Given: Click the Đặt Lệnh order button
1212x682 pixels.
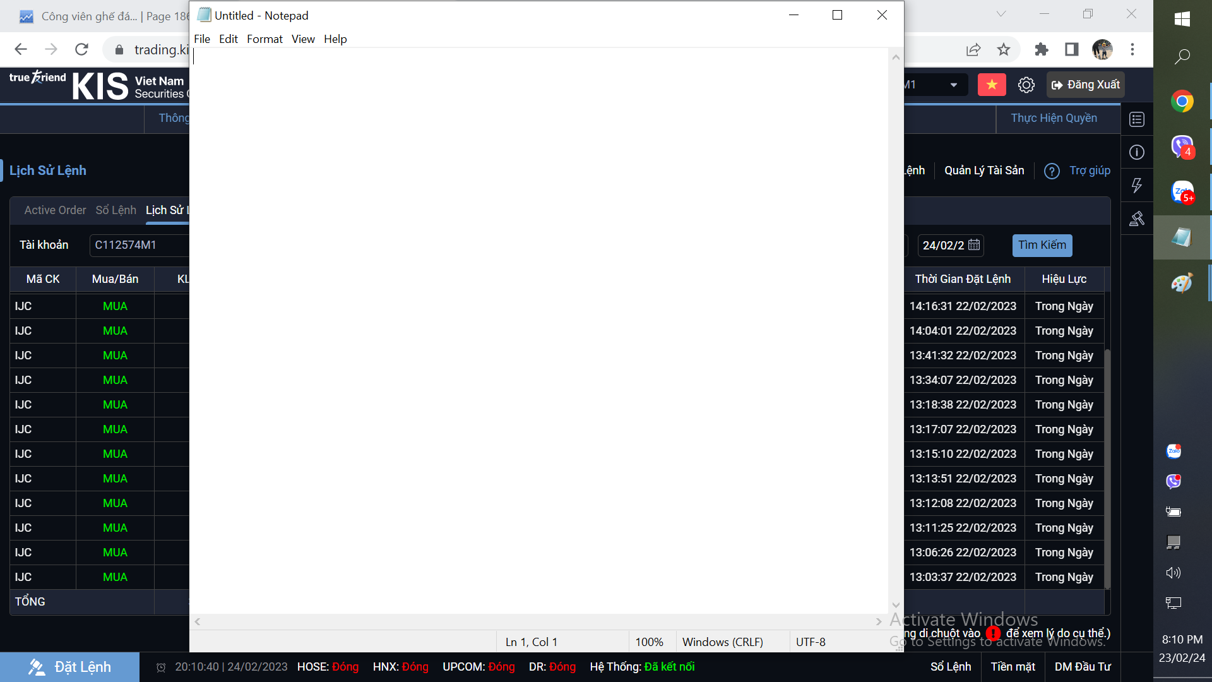Looking at the screenshot, I should pyautogui.click(x=69, y=667).
